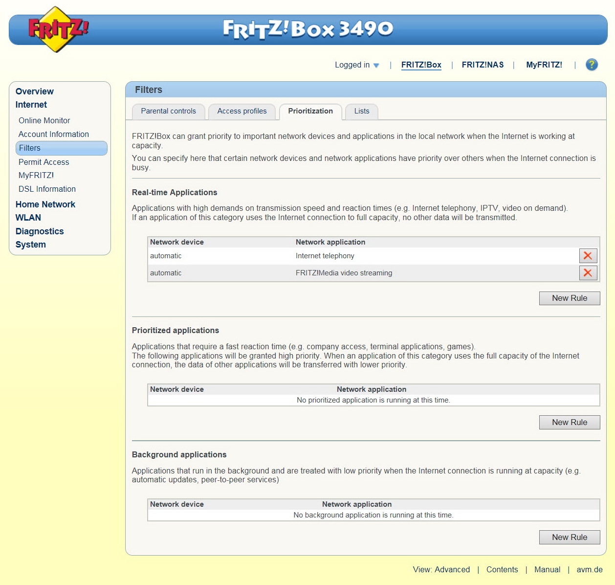Click the FRITZ! logo icon

click(x=58, y=29)
